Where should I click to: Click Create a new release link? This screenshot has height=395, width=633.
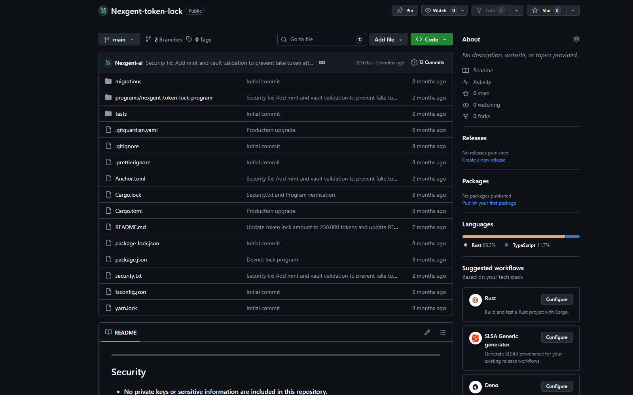pos(483,160)
